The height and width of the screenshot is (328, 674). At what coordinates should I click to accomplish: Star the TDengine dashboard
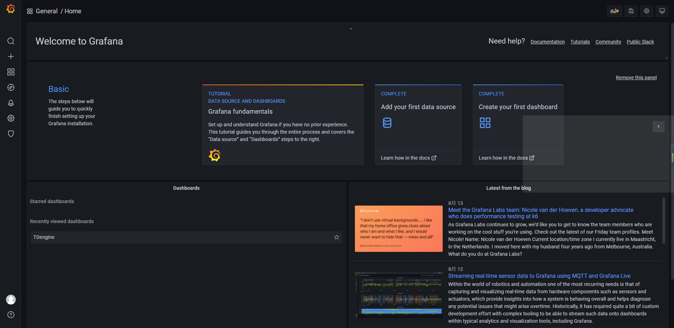click(x=337, y=237)
